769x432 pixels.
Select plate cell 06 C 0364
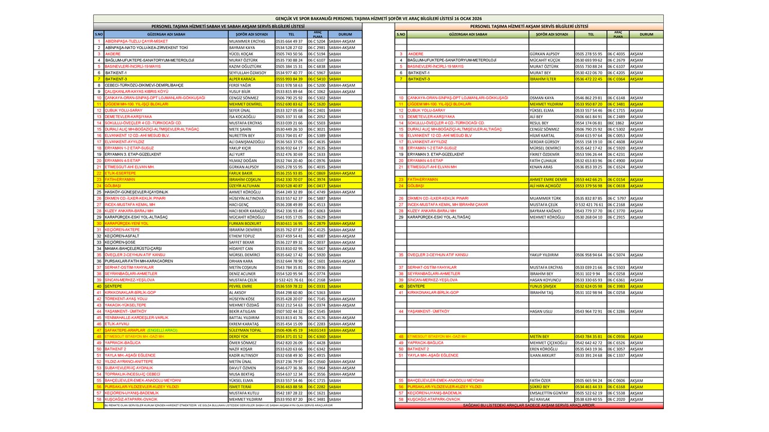616,79
